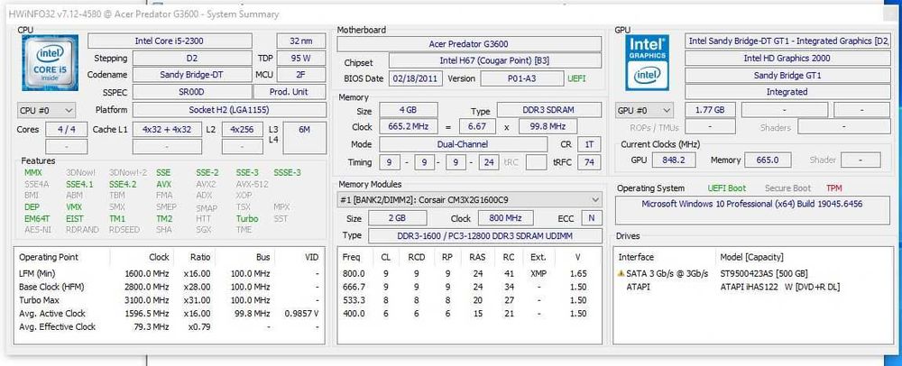Click the red TPM status label
This screenshot has width=902, height=366.
pyautogui.click(x=834, y=188)
